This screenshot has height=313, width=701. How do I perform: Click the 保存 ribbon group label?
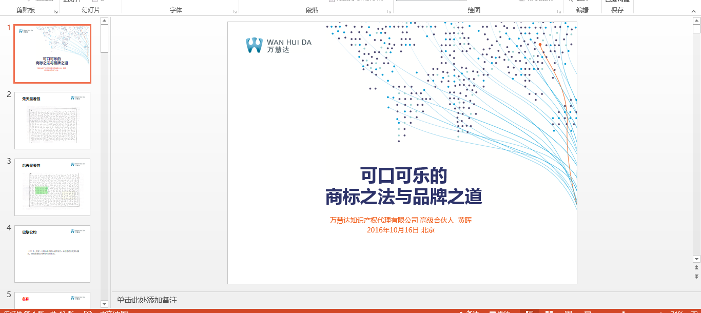617,10
